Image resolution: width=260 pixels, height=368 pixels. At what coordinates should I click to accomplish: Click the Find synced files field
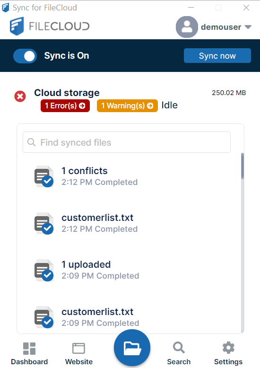pos(127,142)
